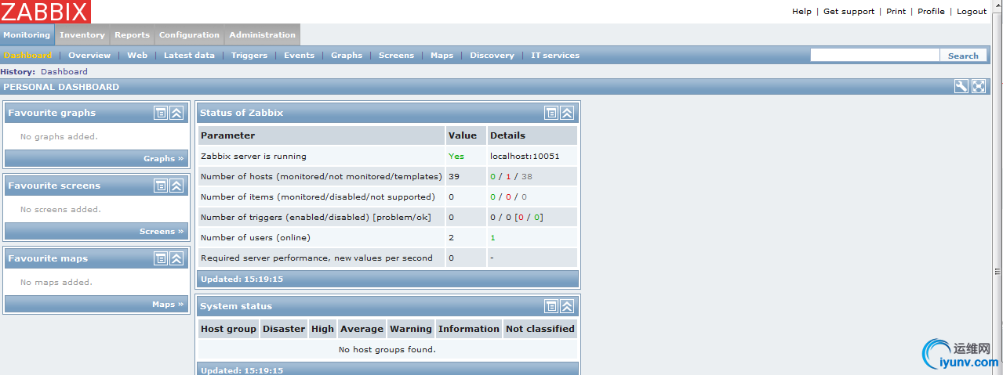Open the dashboard configuration wrench icon
This screenshot has width=1003, height=375.
coord(961,87)
